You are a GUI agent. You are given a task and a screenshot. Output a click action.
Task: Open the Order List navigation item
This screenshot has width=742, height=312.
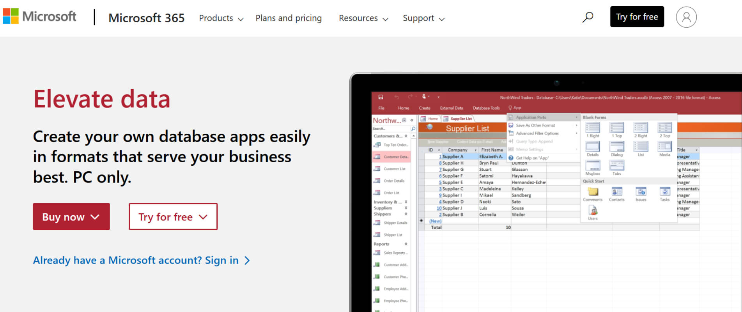tap(391, 193)
